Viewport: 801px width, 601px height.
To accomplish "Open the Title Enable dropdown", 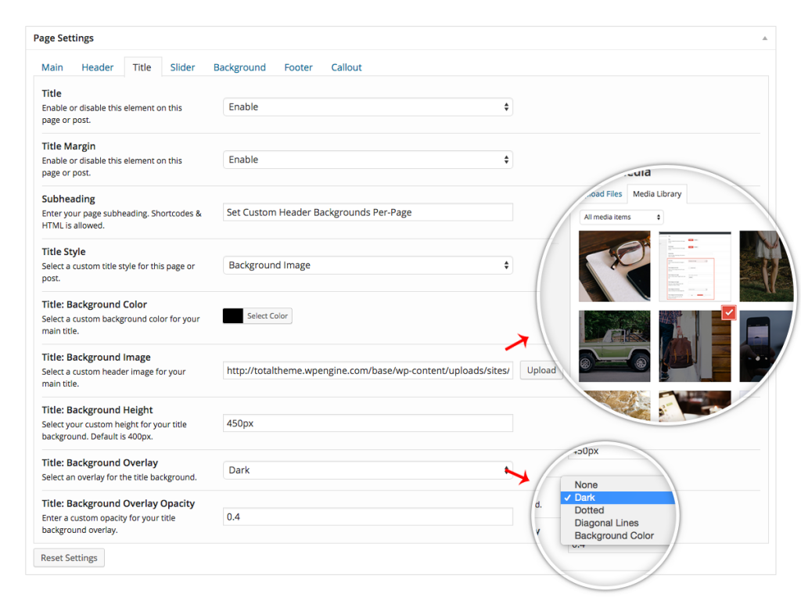I will tap(368, 107).
